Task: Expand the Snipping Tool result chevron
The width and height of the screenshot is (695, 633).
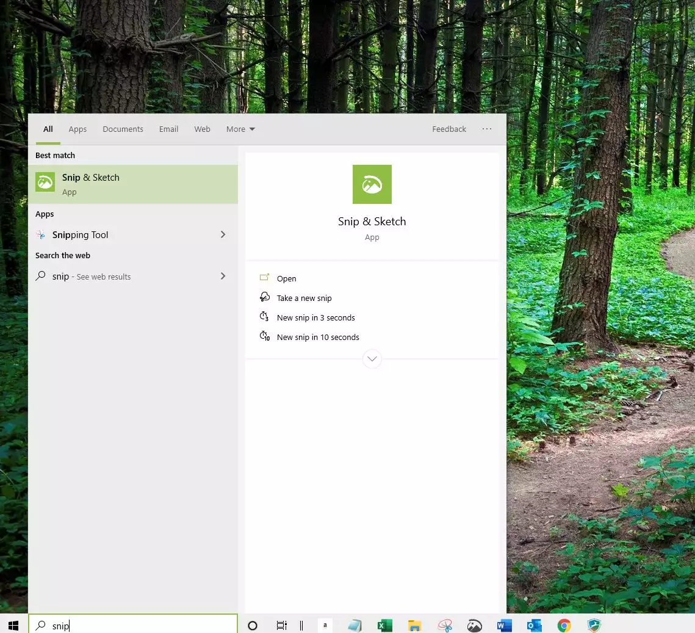Action: point(223,234)
